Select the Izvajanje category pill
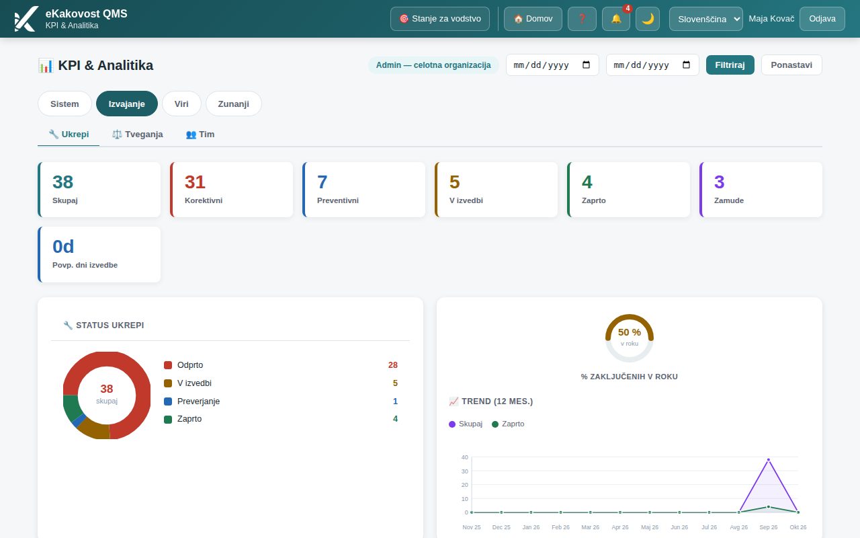Viewport: 860px width, 538px height. pyautogui.click(x=127, y=104)
